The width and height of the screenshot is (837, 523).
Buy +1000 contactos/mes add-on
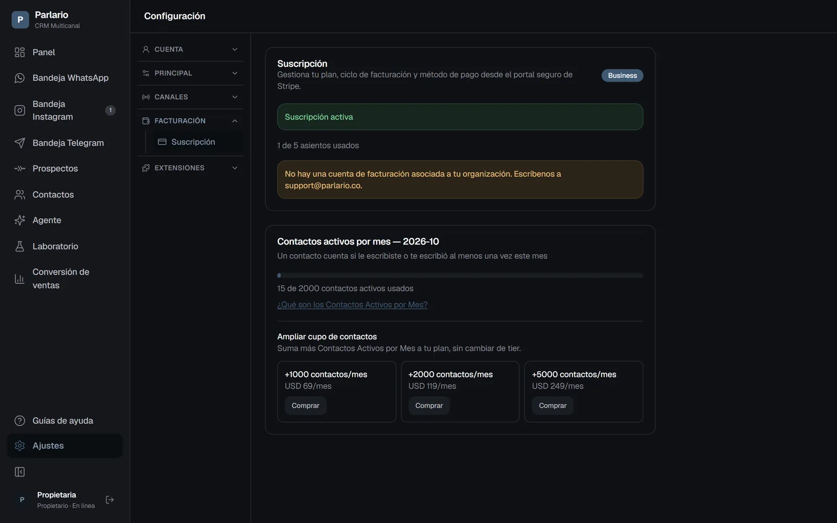click(x=306, y=406)
